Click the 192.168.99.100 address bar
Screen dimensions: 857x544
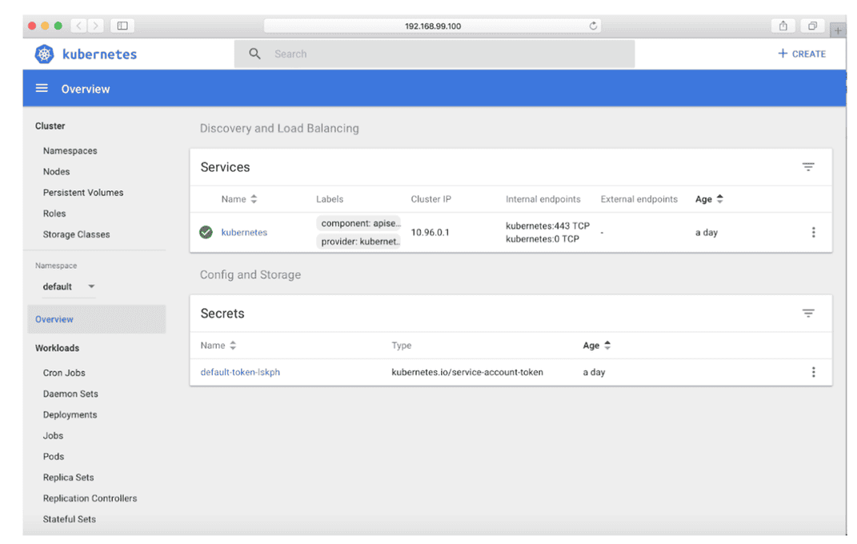pos(432,26)
